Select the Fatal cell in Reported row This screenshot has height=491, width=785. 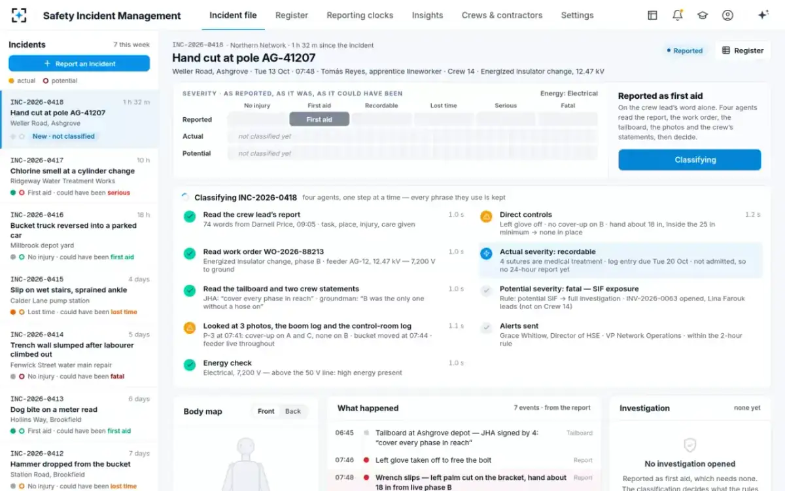(x=568, y=119)
